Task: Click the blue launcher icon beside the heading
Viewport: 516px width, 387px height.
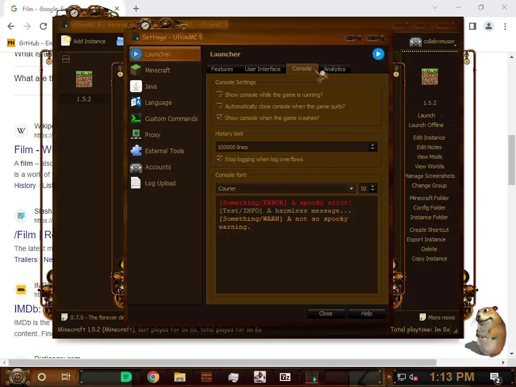Action: pos(378,54)
